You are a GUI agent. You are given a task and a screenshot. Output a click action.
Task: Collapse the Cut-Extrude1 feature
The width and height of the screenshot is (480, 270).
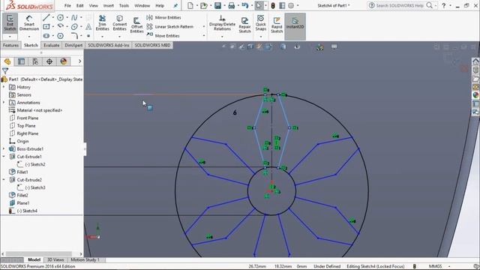(4, 157)
